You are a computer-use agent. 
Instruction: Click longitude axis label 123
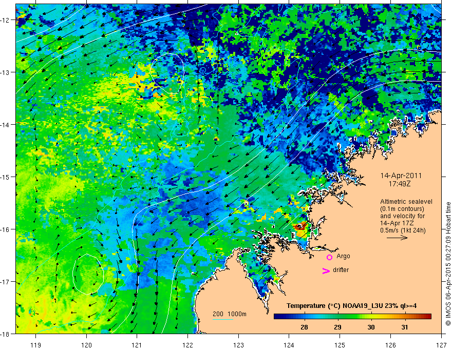(x=238, y=345)
